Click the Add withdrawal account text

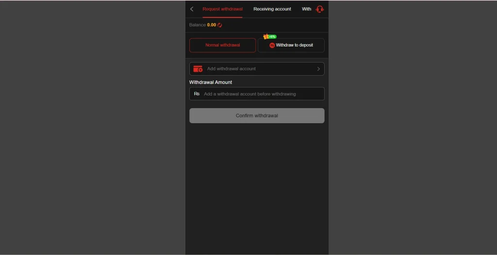click(x=232, y=69)
